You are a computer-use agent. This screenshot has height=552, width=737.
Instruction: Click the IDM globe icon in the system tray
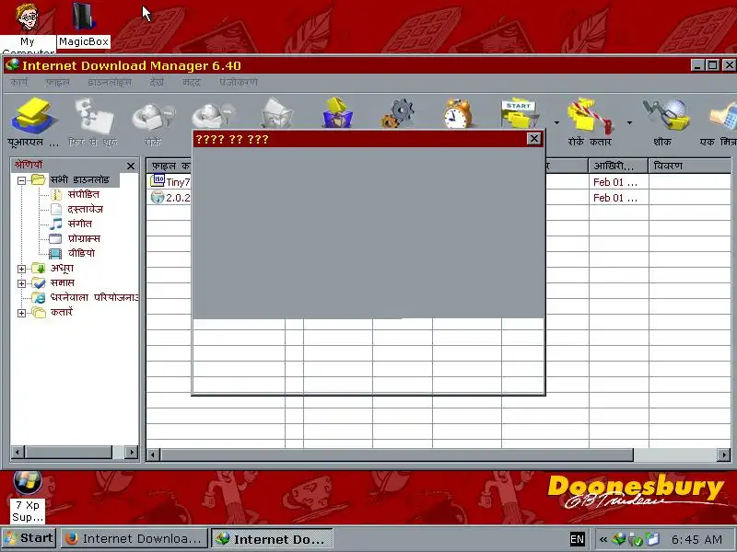(x=619, y=539)
